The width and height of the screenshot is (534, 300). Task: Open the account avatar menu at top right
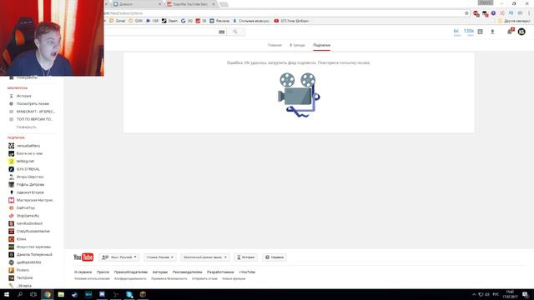(521, 32)
